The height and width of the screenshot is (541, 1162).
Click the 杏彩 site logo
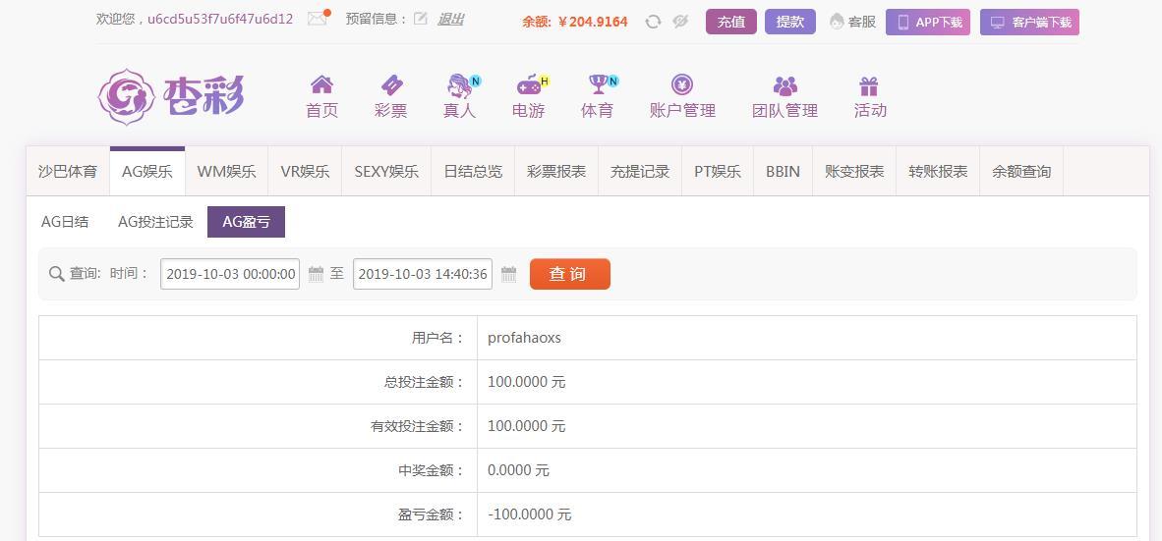pyautogui.click(x=171, y=97)
